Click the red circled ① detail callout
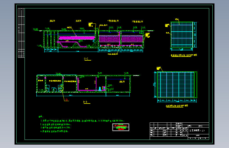Screen dimensions: 229x148 pos(67,100)
